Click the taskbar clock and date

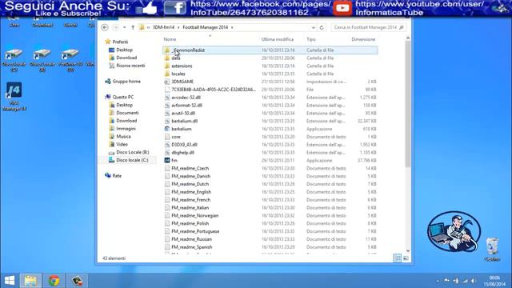click(494, 281)
